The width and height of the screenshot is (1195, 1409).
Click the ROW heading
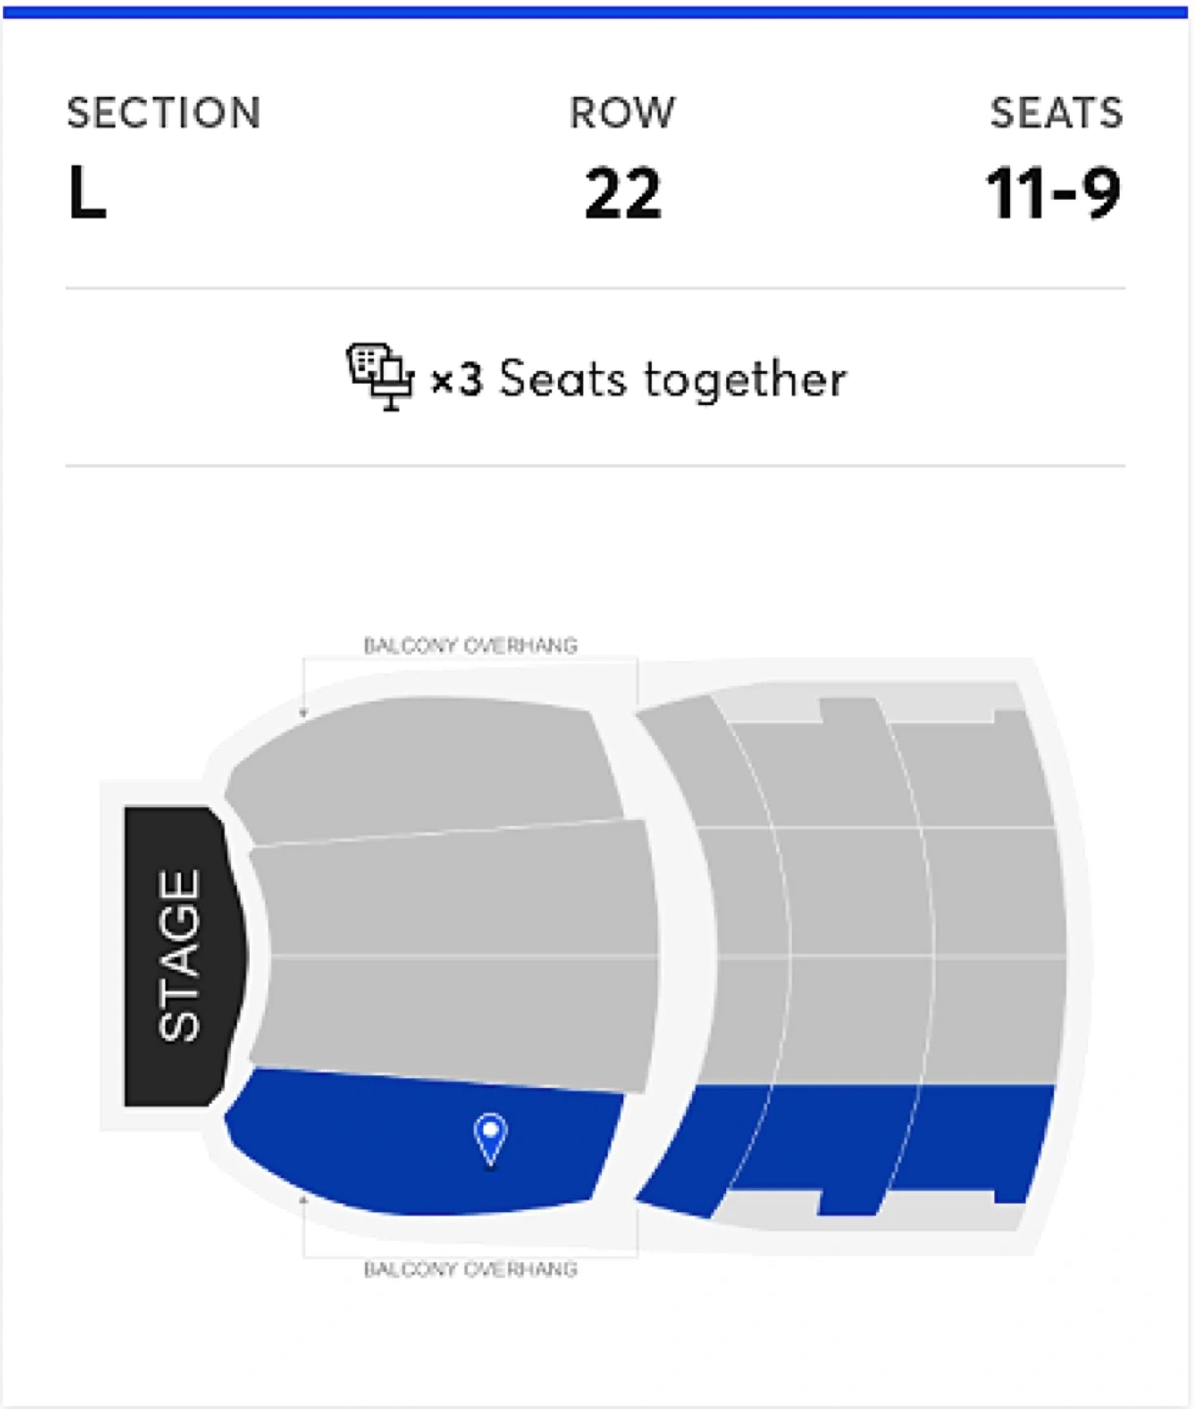tap(622, 114)
